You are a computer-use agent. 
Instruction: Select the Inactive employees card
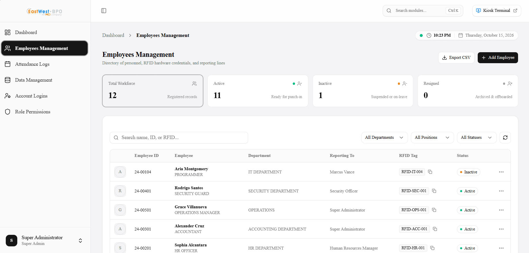point(363,91)
